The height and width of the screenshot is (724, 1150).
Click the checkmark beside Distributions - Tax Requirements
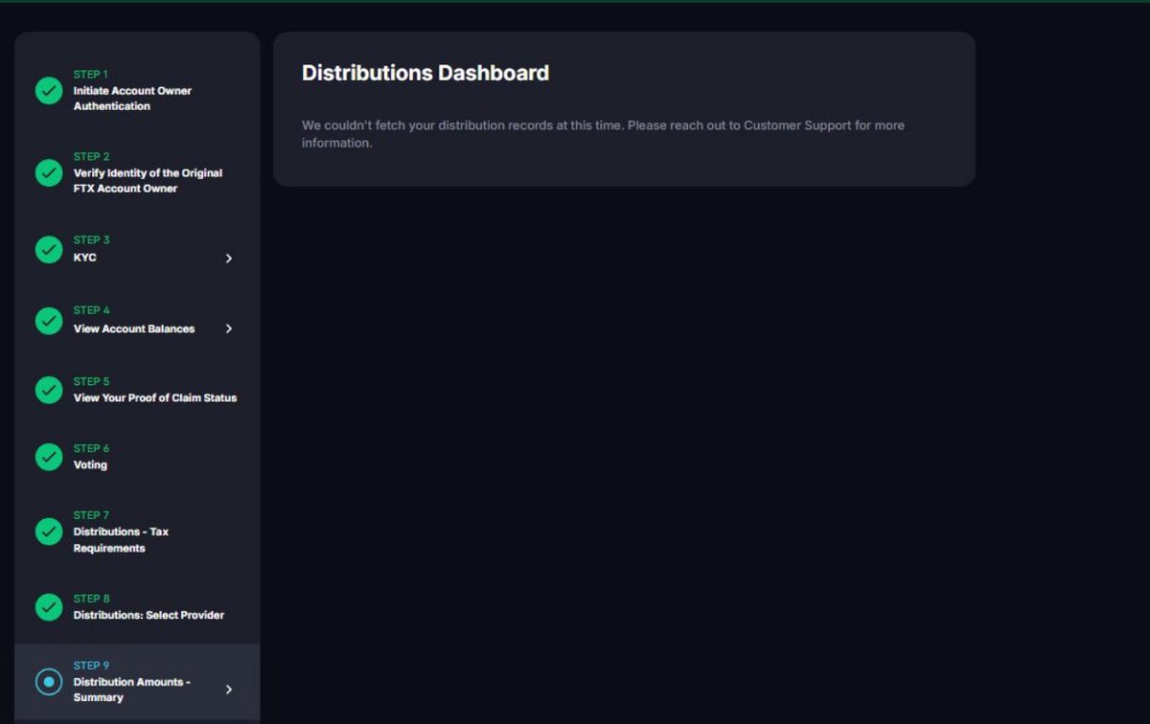(x=49, y=532)
